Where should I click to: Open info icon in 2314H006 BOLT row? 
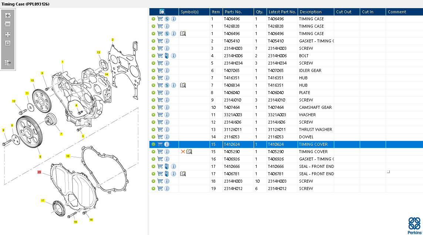pyautogui.click(x=173, y=56)
